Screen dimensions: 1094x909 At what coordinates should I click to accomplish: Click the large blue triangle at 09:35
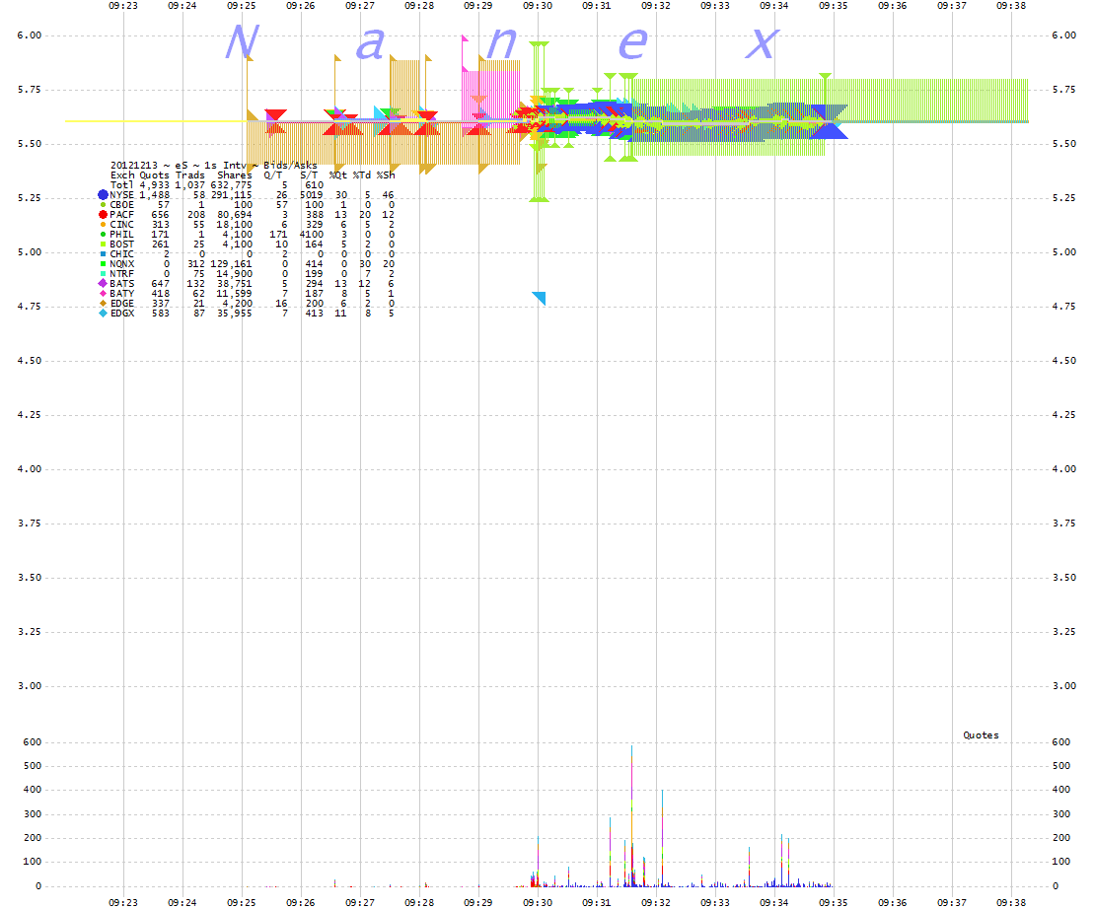pos(830,130)
